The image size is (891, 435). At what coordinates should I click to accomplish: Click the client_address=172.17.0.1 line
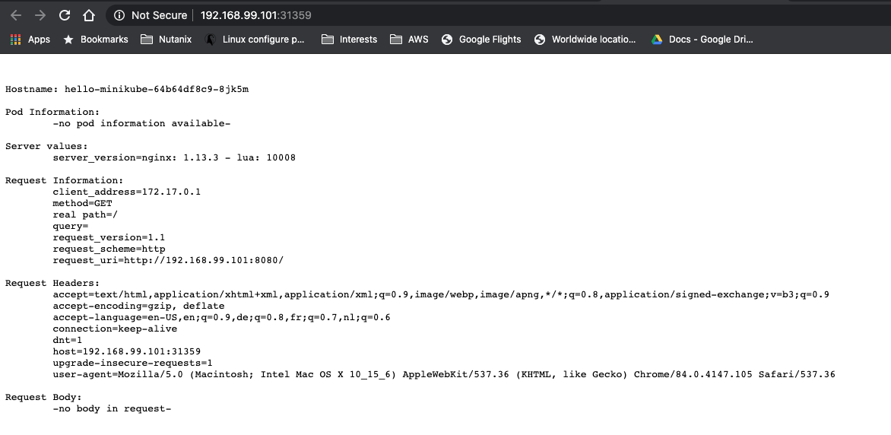[x=127, y=192]
